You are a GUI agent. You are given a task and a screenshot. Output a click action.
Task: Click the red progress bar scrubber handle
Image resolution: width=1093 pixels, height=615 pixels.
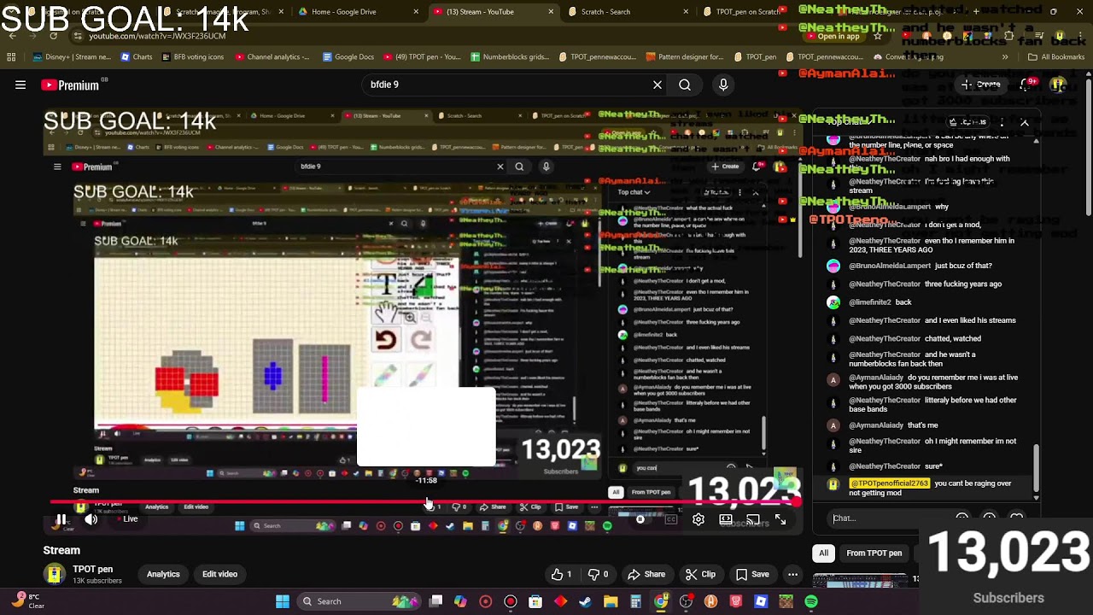click(x=796, y=502)
